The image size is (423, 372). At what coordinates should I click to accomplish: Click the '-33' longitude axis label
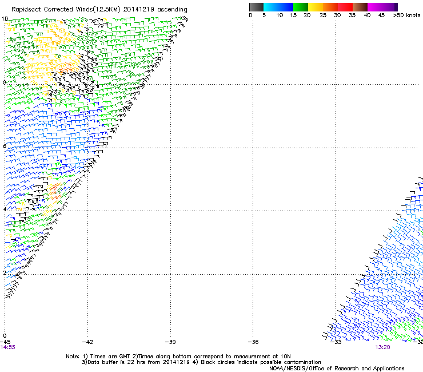click(x=336, y=342)
